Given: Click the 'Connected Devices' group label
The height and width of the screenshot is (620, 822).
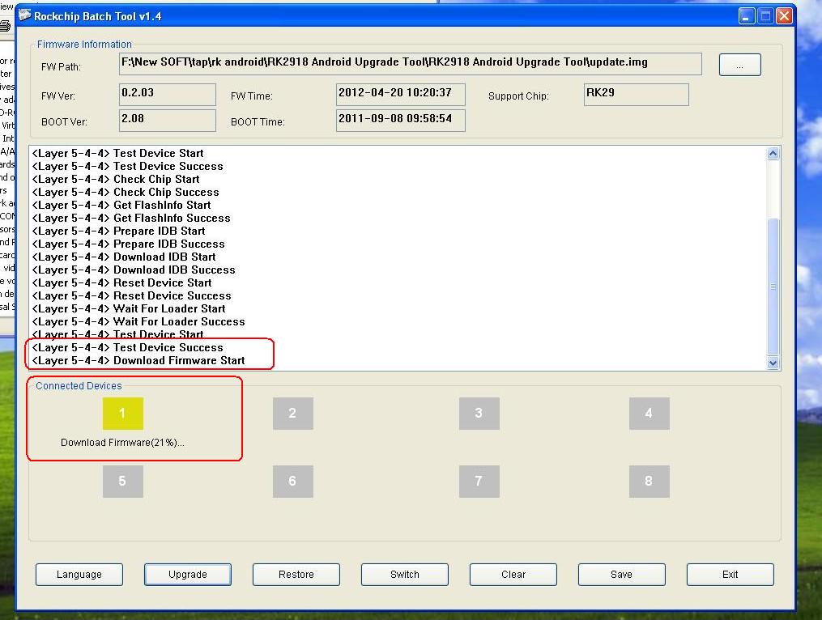Looking at the screenshot, I should 79,386.
